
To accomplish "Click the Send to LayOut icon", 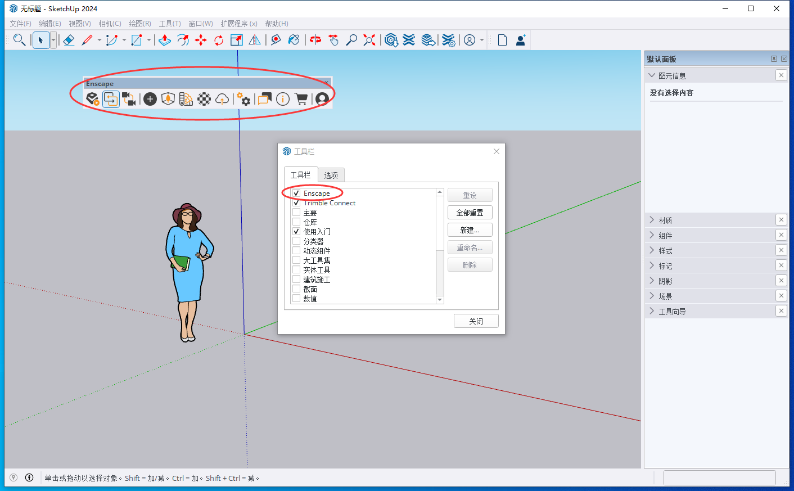I will 428,40.
